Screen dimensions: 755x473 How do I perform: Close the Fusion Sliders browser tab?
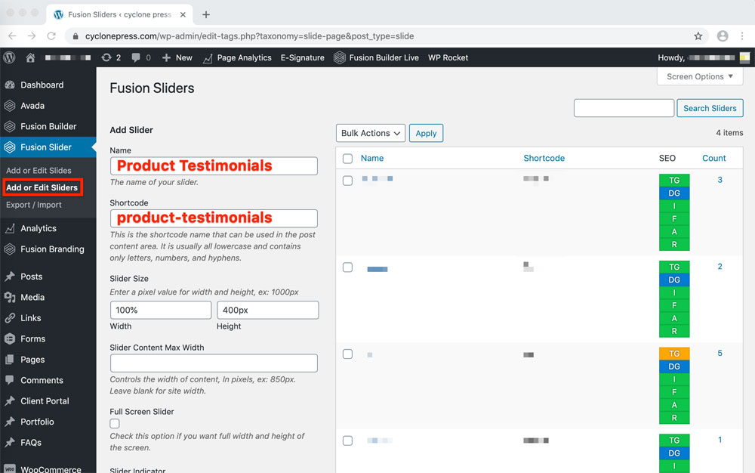click(183, 14)
